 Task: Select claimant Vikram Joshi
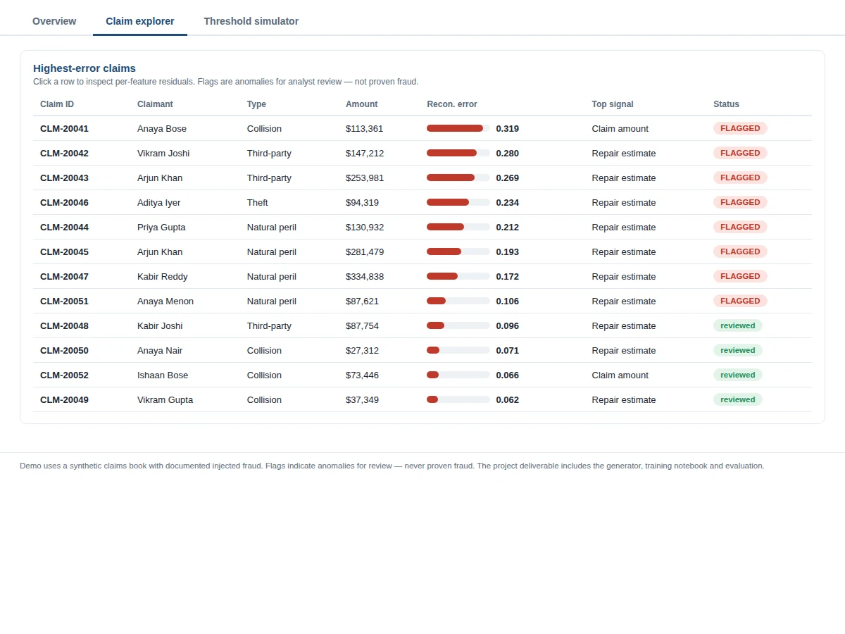click(163, 153)
